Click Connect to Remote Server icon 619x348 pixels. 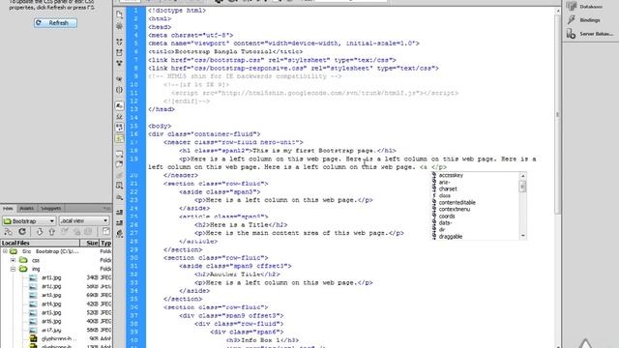8,232
